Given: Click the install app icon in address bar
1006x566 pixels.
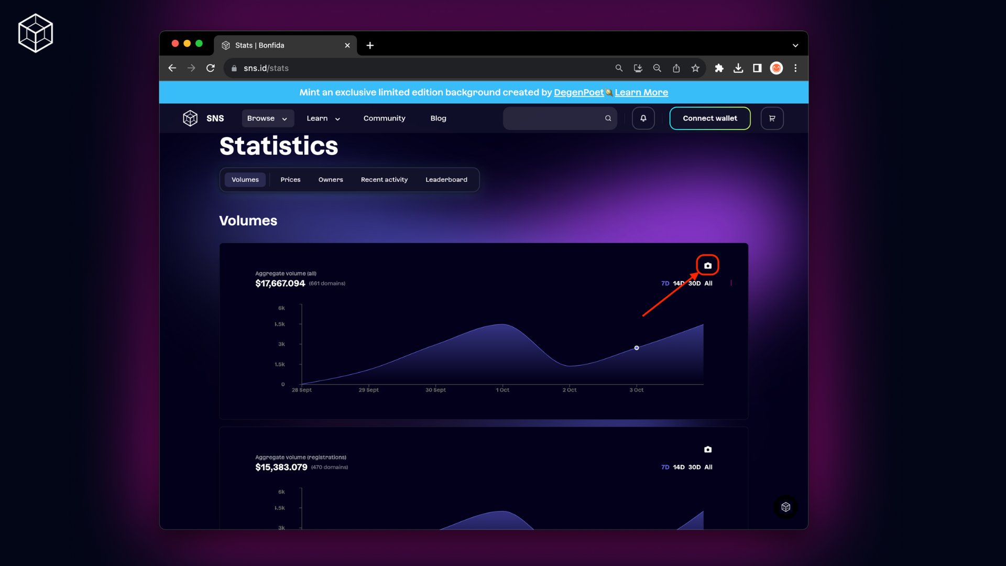Looking at the screenshot, I should tap(638, 68).
